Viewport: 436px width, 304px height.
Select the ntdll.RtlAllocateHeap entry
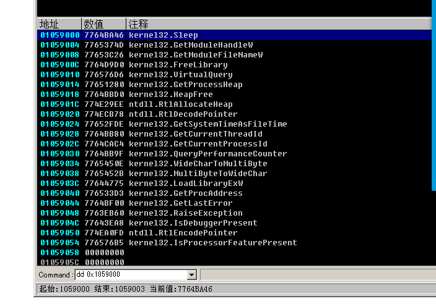coord(180,104)
